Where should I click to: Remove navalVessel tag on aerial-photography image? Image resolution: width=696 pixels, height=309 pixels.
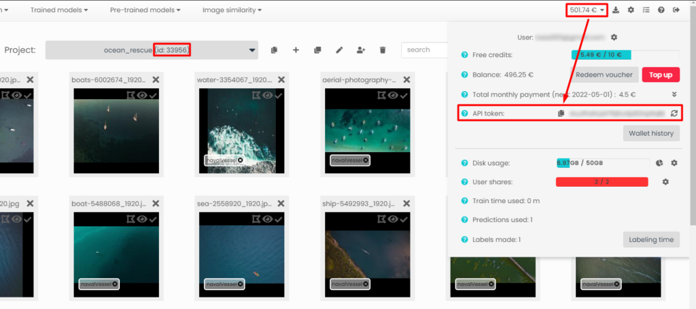click(365, 160)
